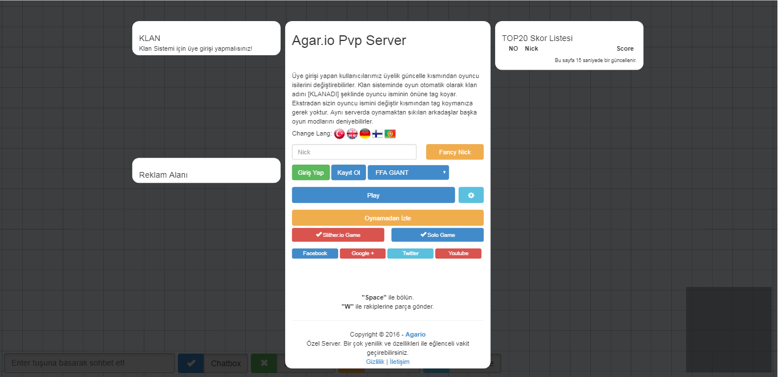Open the Slither.io Game button

338,235
